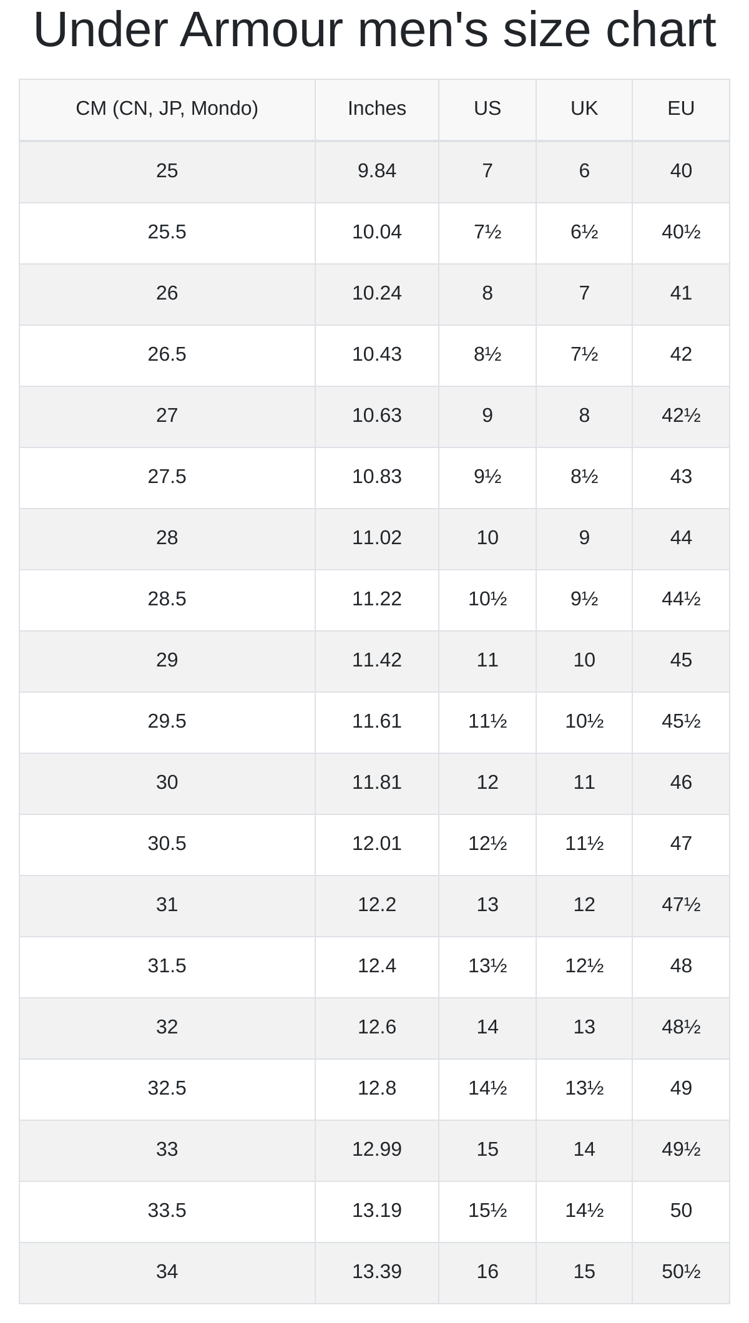The width and height of the screenshot is (749, 1323).
Task: Click the EU 40½ cell
Action: coord(681,233)
